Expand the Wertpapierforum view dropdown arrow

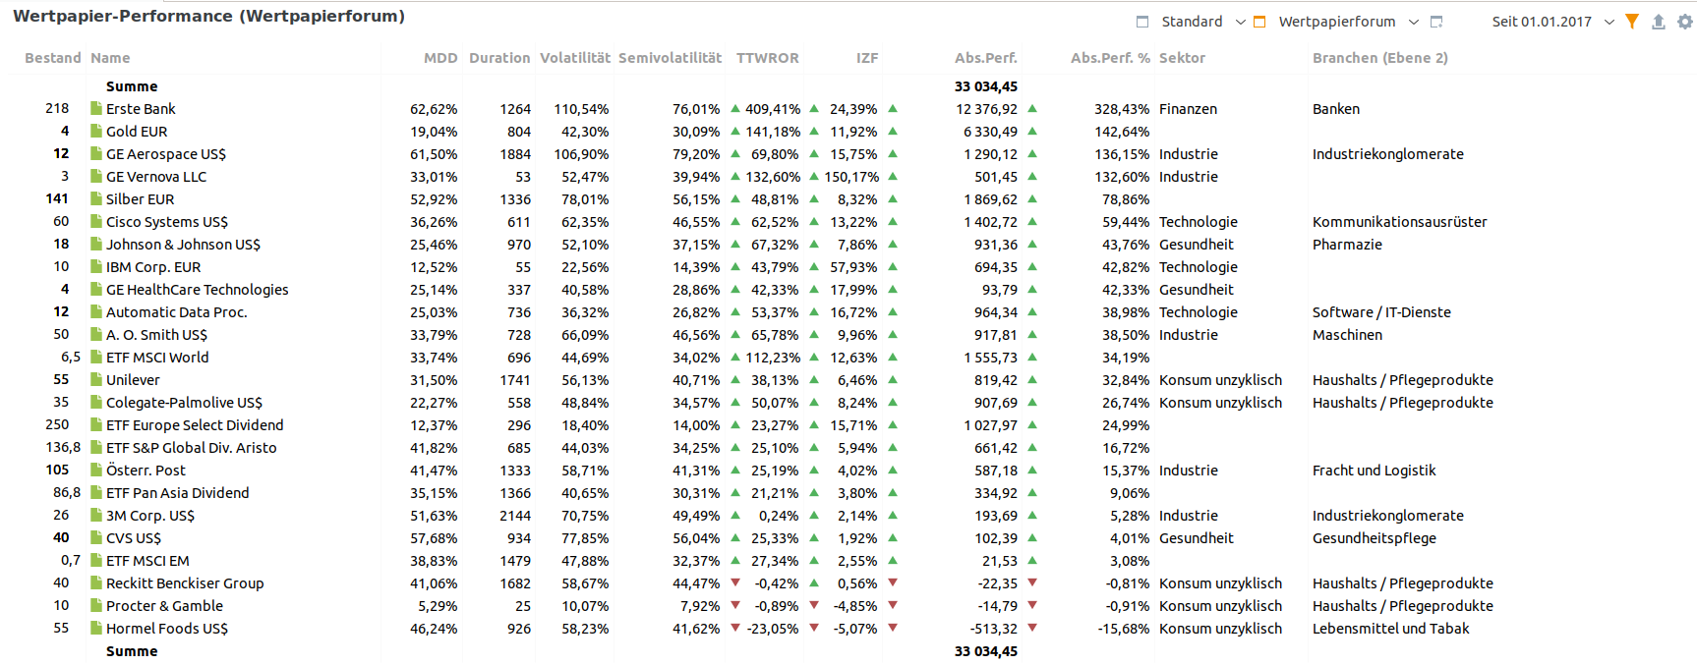[1414, 22]
